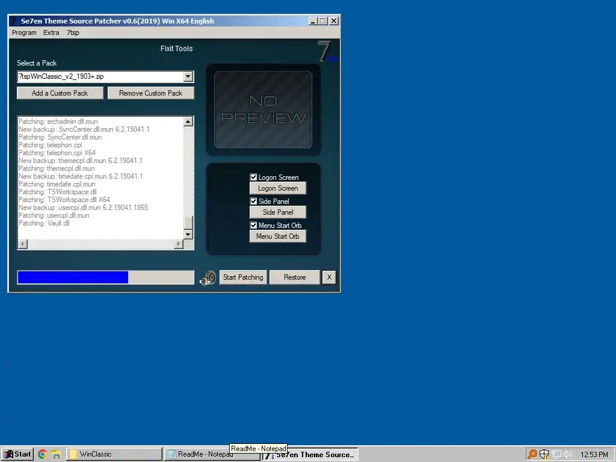Image resolution: width=616 pixels, height=462 pixels.
Task: Open the 7tsp menu
Action: click(73, 32)
